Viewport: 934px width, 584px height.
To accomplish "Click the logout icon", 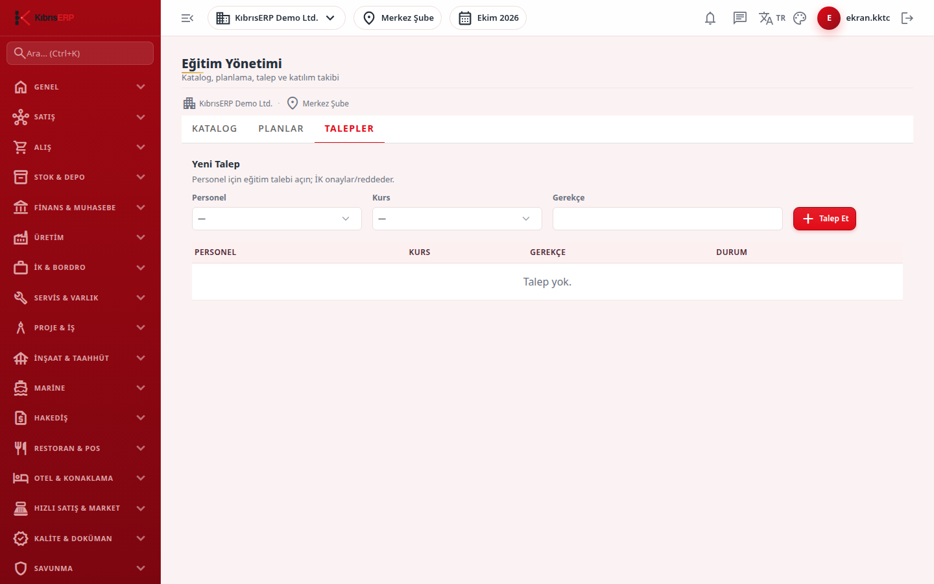I will point(907,18).
